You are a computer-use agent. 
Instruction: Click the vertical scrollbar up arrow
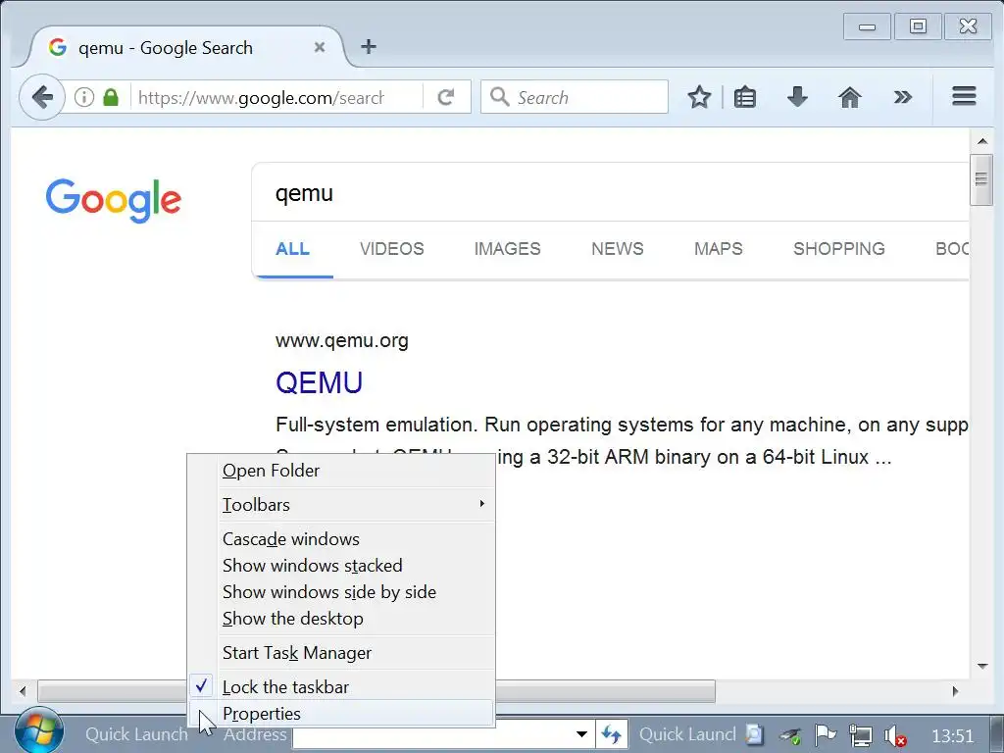tap(982, 141)
